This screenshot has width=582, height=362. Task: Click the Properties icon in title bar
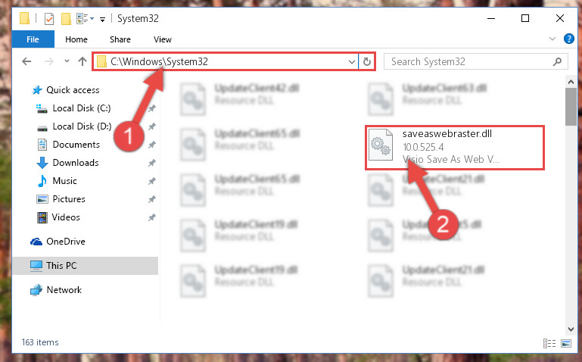[49, 19]
